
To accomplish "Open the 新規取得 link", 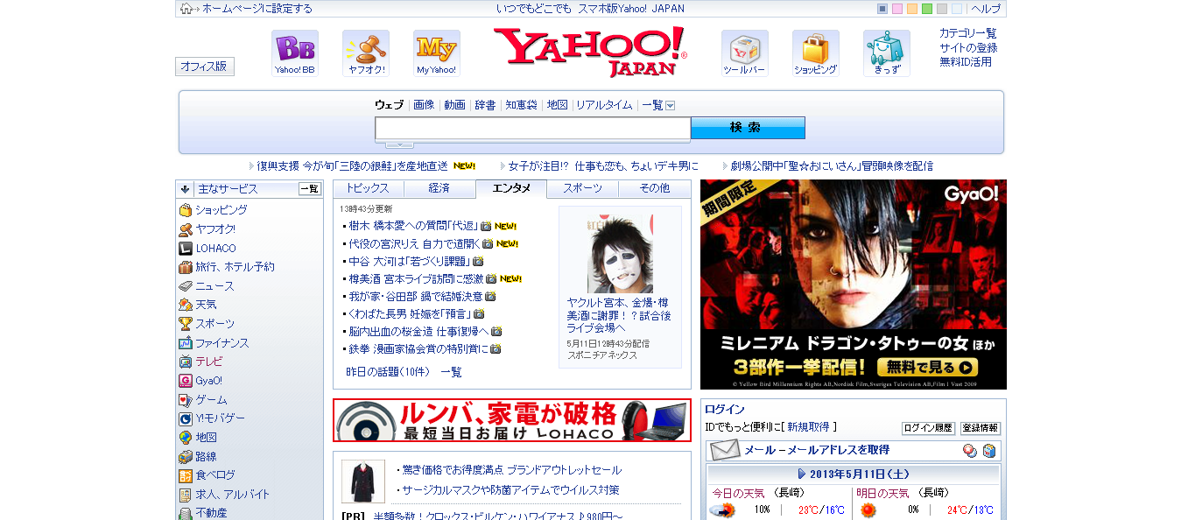I will [x=808, y=427].
